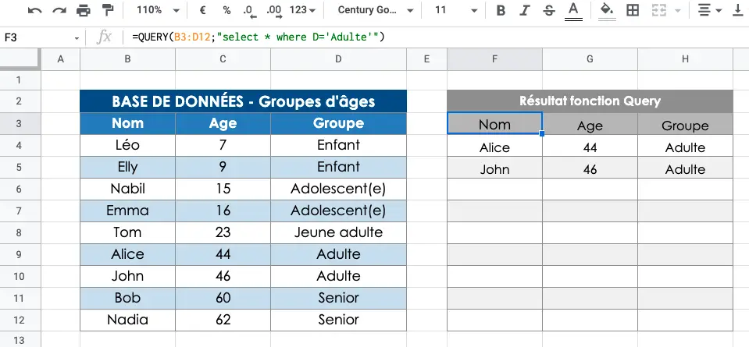Select the cell containing Nadia

pyautogui.click(x=127, y=320)
